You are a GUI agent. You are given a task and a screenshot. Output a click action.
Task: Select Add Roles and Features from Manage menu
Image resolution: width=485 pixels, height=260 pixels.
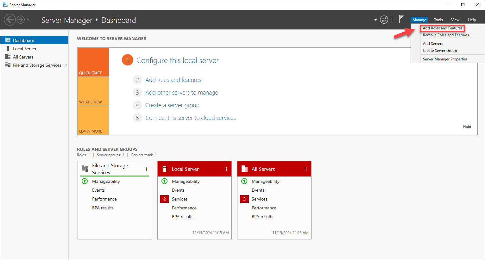click(x=442, y=28)
